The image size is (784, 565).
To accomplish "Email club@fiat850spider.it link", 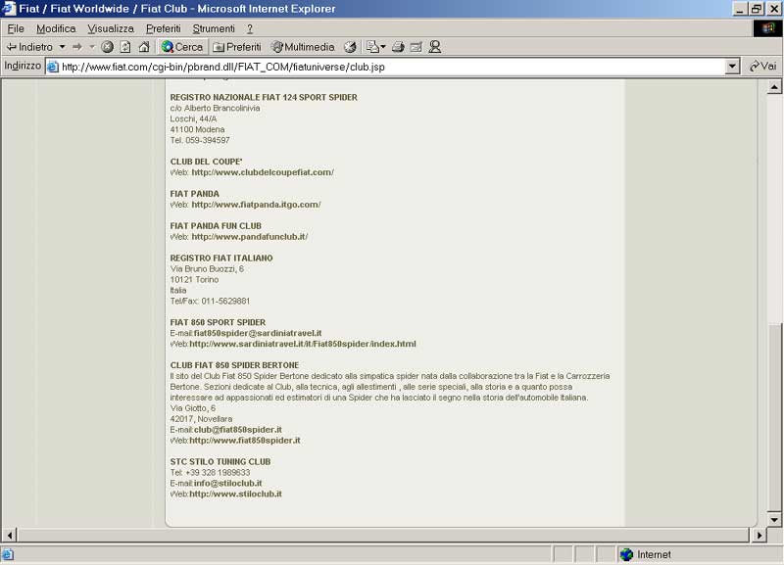I will tap(237, 430).
